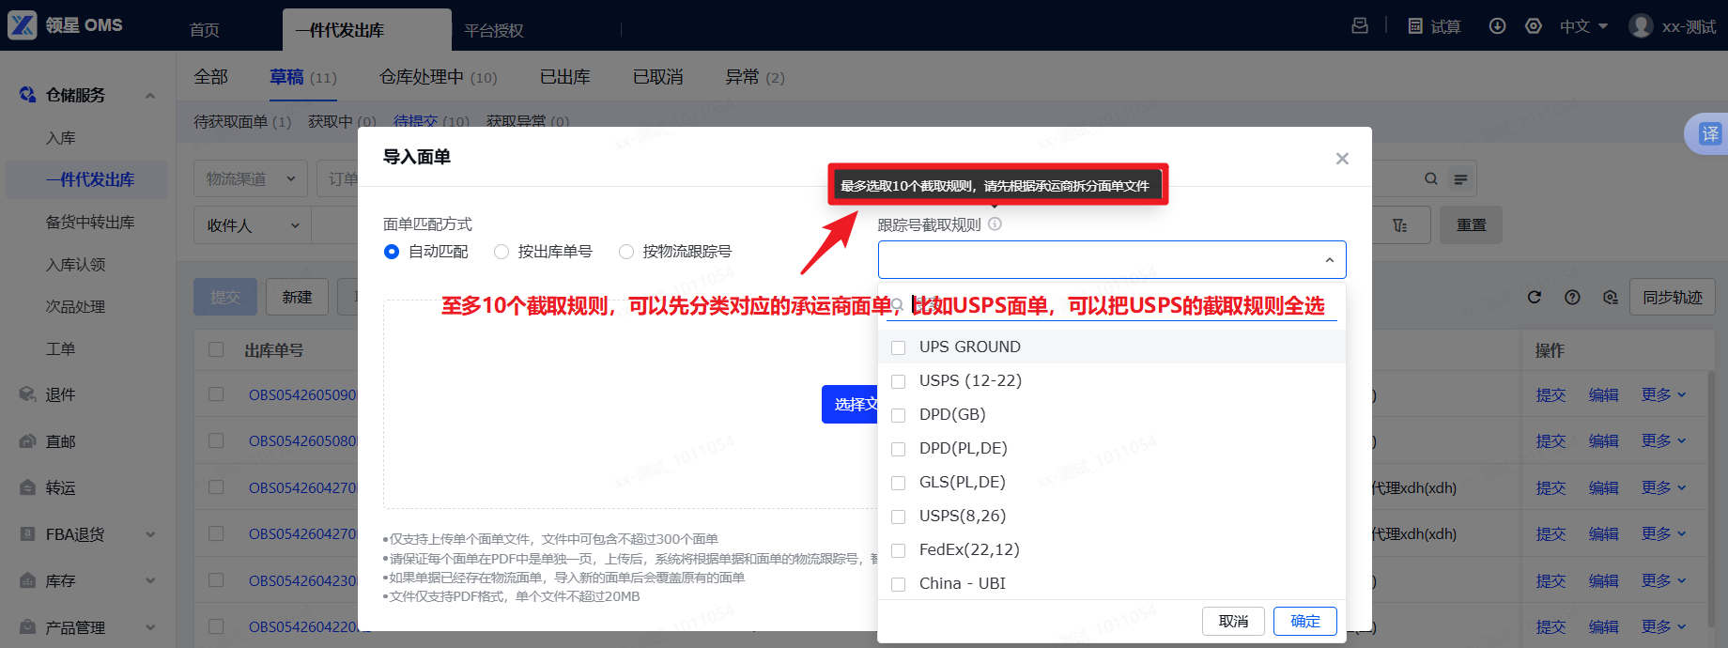Click the user avatar xx-测试
The image size is (1728, 648).
coord(1642,26)
